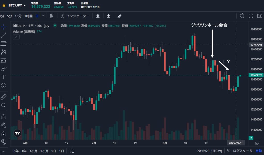This screenshot has height=155, width=264.
Task: Click the 16579323 current price label
Action: [x=256, y=75]
